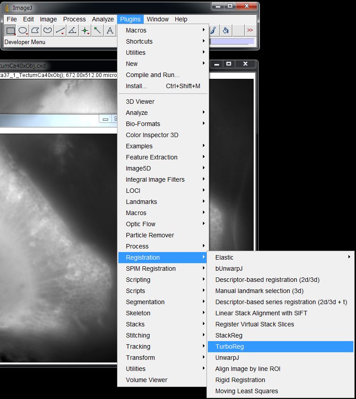This screenshot has width=356, height=399.
Task: Launch Color Inspector 3D
Action: (x=163, y=135)
